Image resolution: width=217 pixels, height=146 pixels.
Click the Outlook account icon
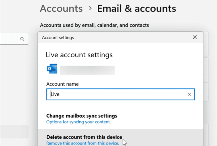52,69
